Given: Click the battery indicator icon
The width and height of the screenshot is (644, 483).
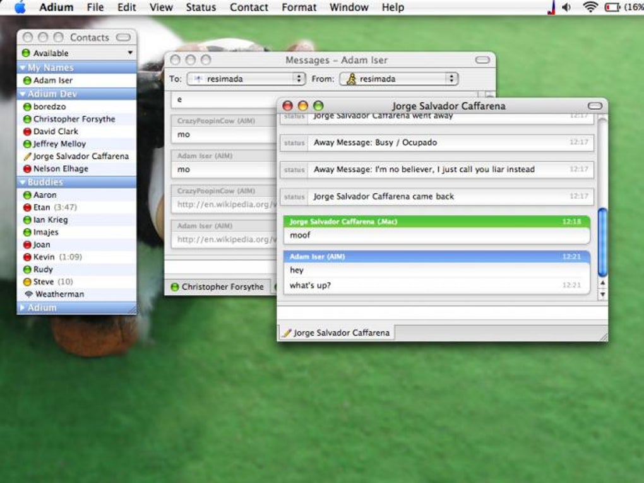Looking at the screenshot, I should point(612,8).
